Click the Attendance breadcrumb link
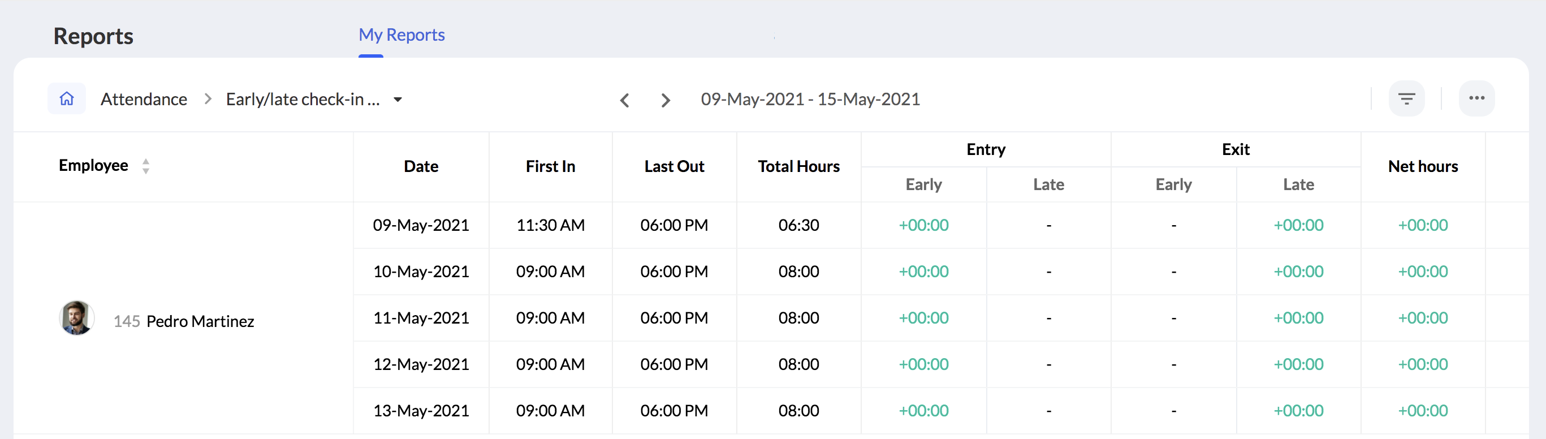 [144, 99]
